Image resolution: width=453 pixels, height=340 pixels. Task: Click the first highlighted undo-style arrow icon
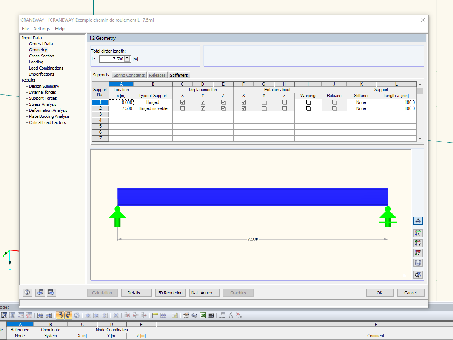pos(60,315)
